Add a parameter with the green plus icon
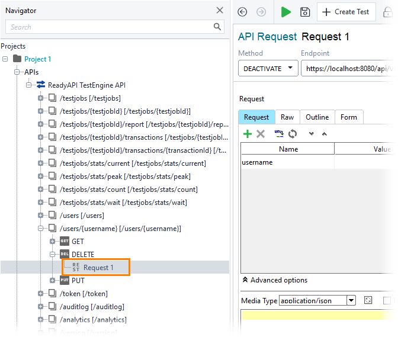The width and height of the screenshot is (398, 337). pos(248,134)
